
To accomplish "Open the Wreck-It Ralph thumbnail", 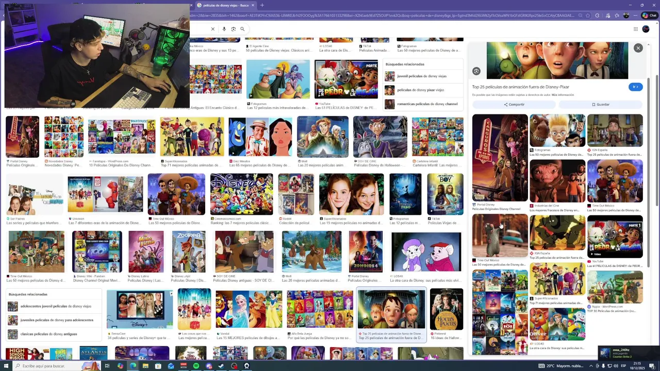I will [194, 309].
